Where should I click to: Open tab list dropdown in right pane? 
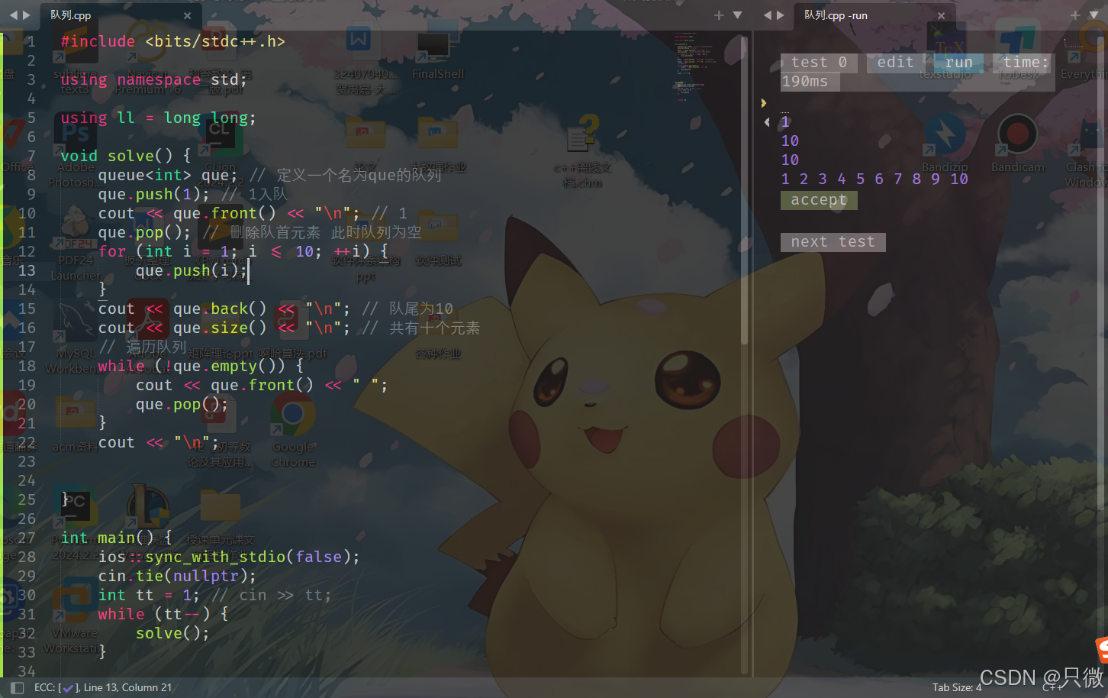click(1094, 15)
